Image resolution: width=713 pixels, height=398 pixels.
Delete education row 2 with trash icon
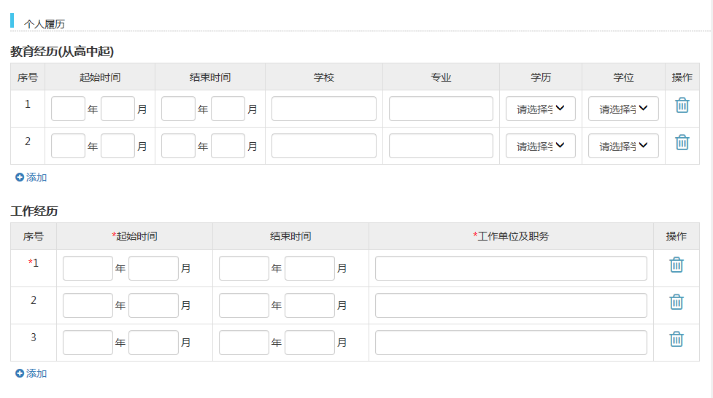(682, 143)
